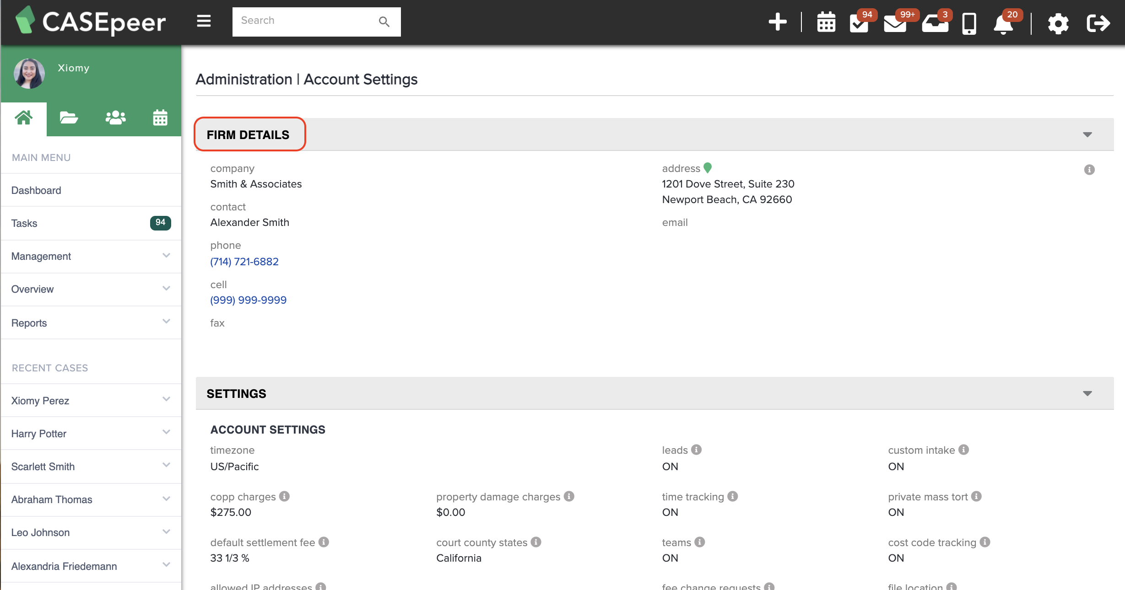Click info icon beside copp charges
1125x590 pixels.
284,496
